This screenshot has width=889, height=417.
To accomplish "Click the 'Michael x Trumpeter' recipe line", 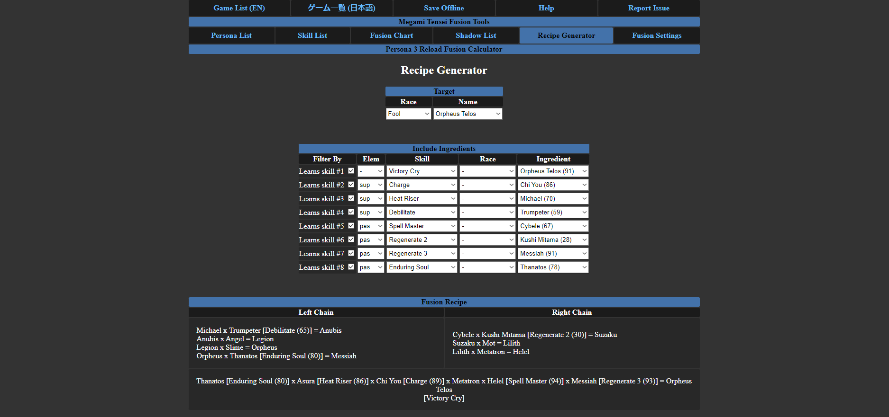I will click(x=269, y=330).
